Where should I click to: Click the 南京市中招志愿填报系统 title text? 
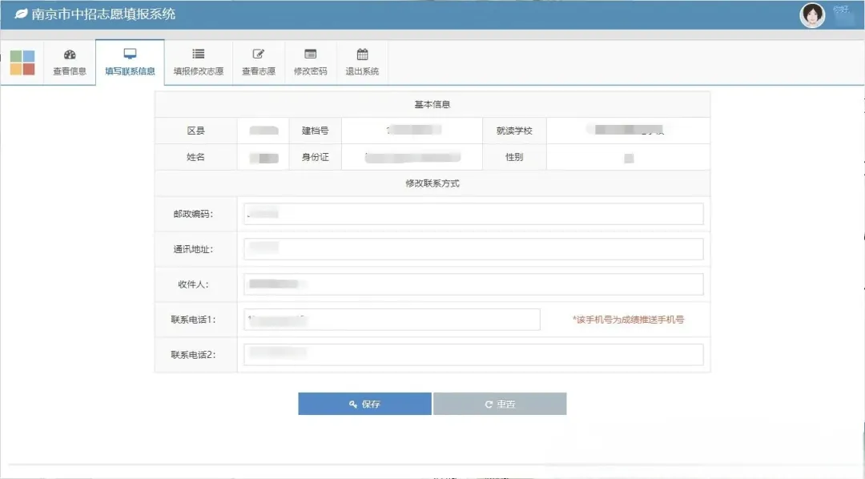[x=103, y=14]
